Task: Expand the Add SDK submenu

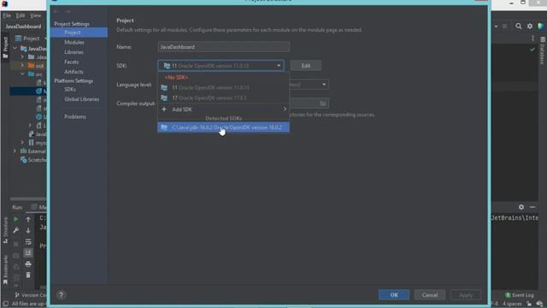Action: 223,110
